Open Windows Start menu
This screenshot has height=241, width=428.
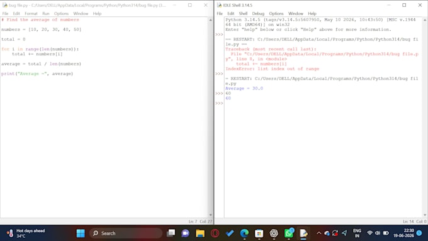[81, 233]
